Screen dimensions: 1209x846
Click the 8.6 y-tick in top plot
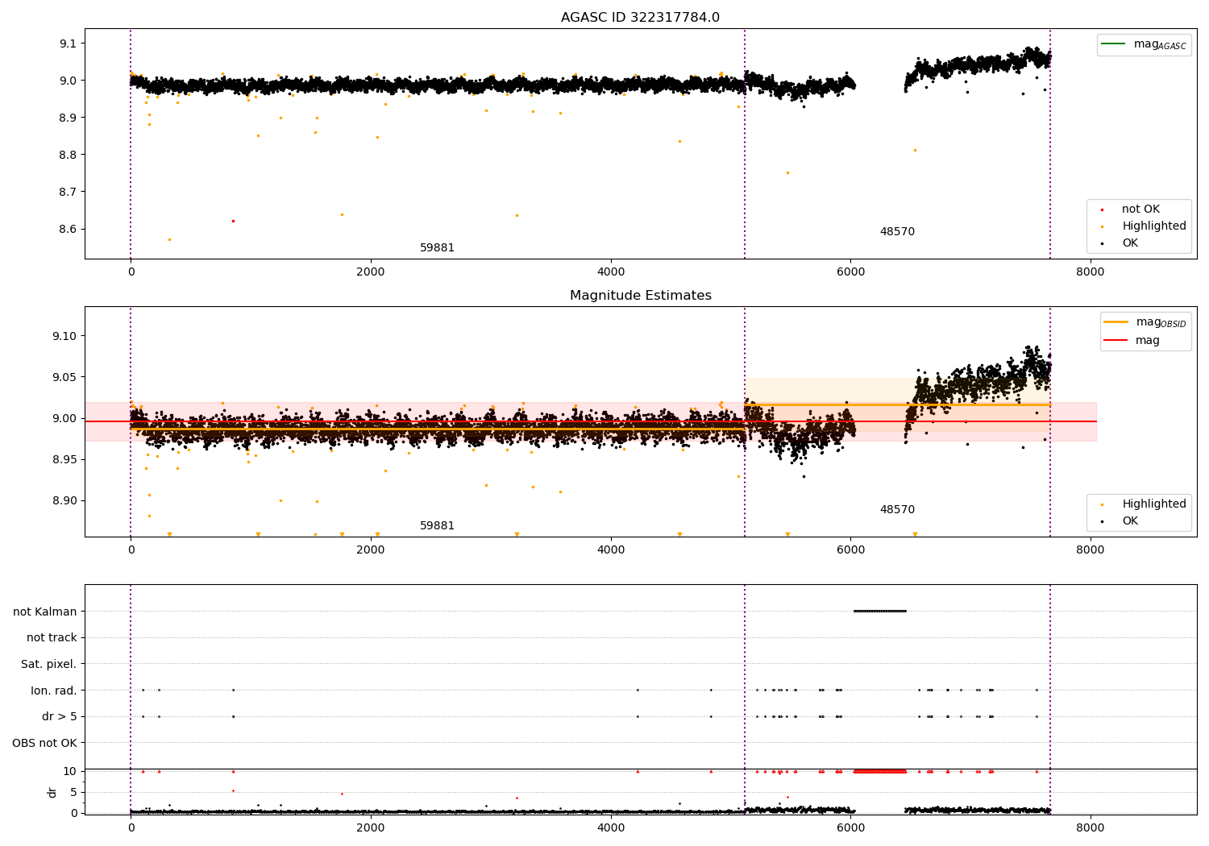pos(69,230)
